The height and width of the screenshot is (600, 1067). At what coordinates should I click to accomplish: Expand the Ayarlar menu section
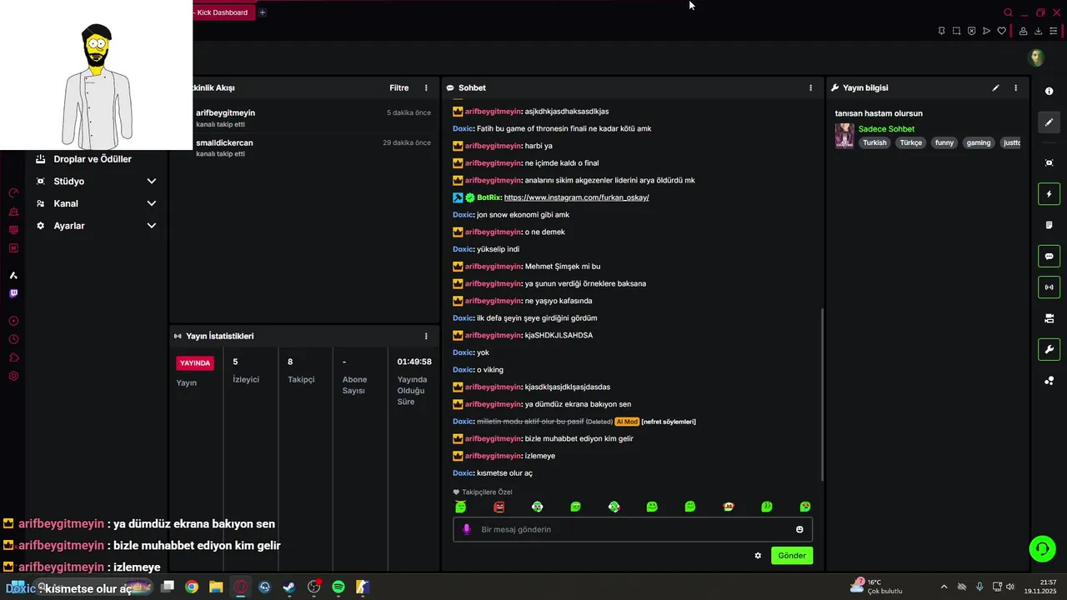[96, 226]
